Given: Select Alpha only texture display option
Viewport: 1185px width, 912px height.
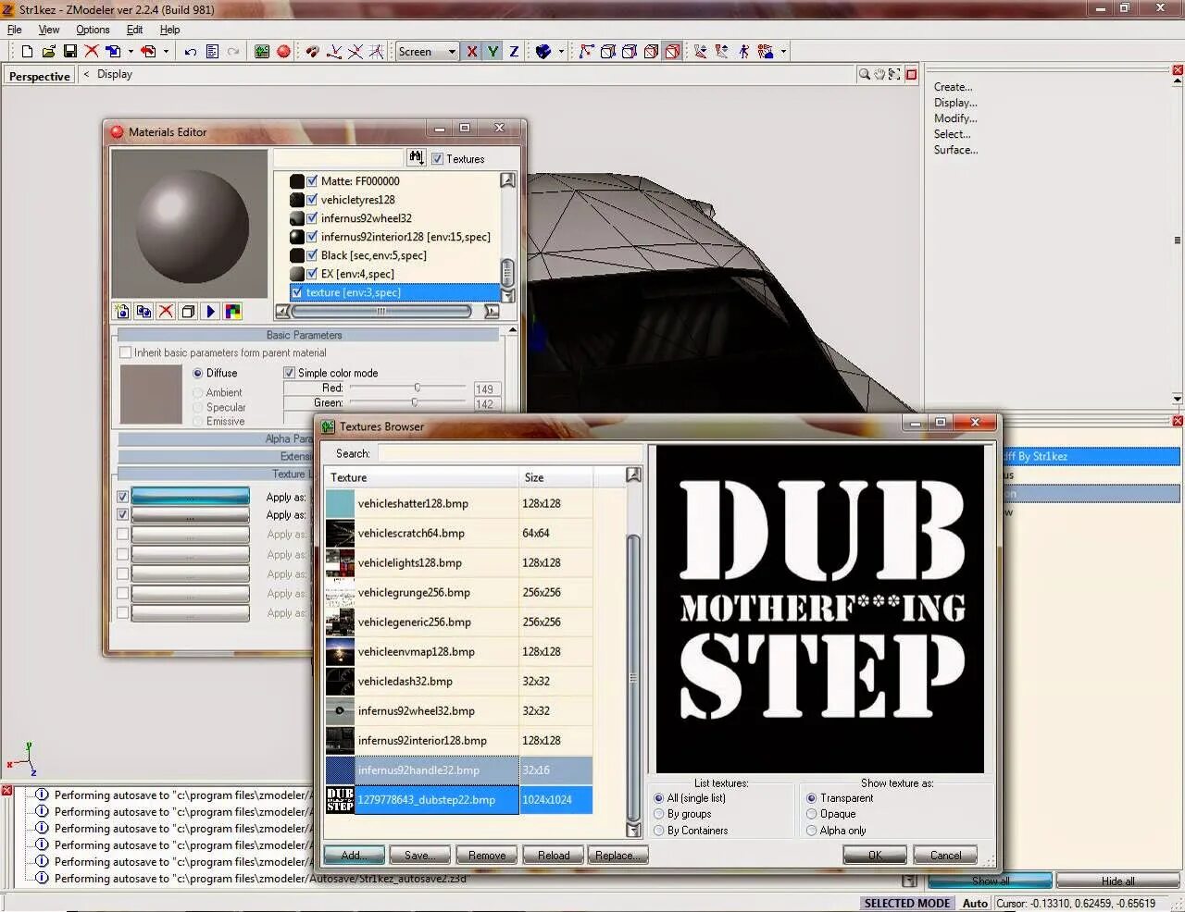Looking at the screenshot, I should 811,831.
